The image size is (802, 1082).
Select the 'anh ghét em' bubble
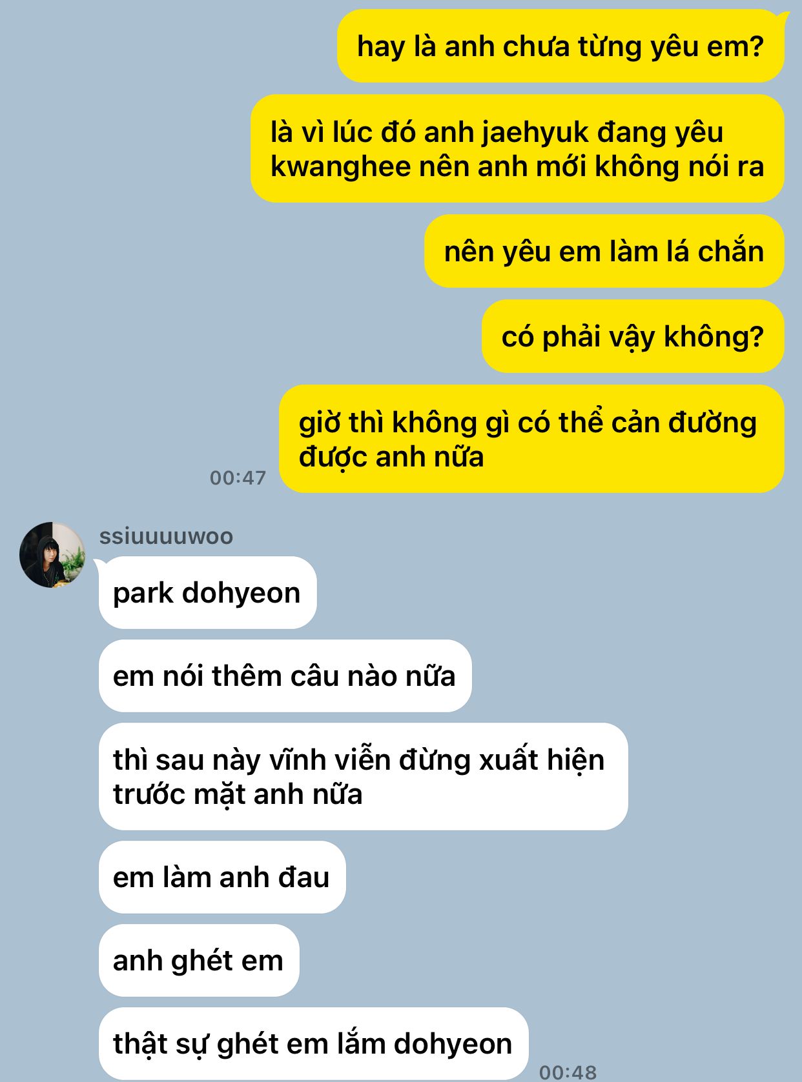pyautogui.click(x=199, y=960)
